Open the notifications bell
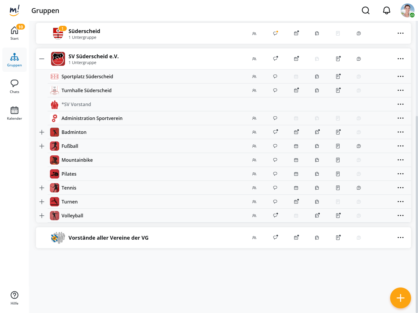The image size is (418, 313). pos(387,10)
